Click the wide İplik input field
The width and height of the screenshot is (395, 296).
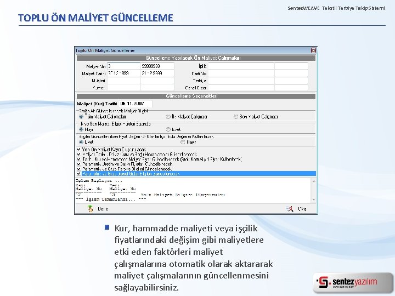(x=241, y=66)
